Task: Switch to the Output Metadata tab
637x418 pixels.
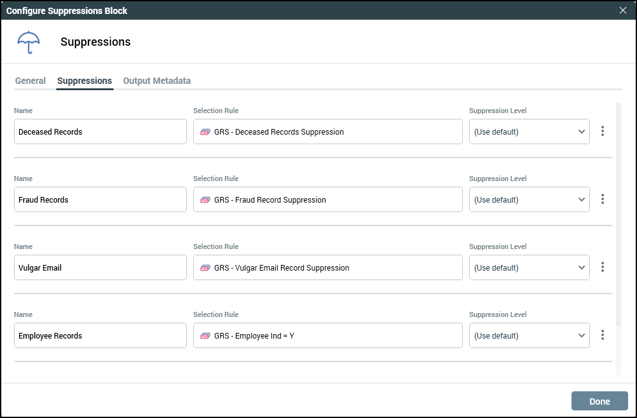Action: point(156,81)
